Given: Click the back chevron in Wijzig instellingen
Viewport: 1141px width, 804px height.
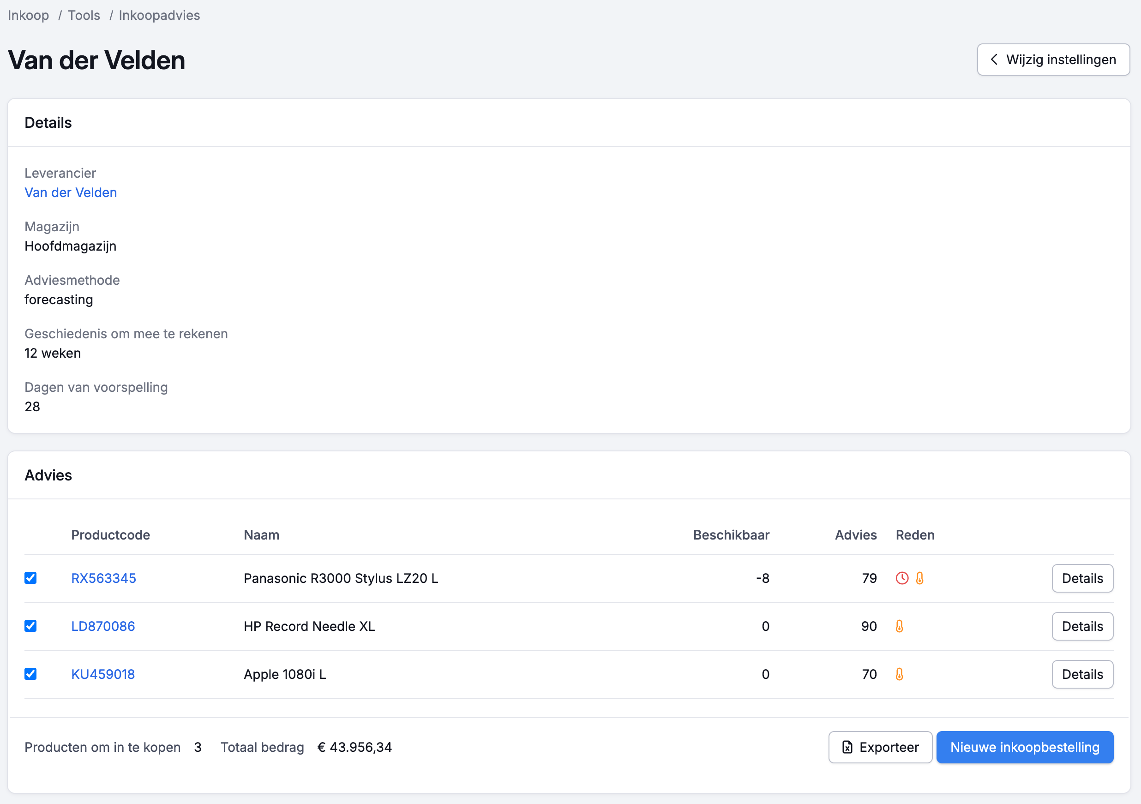Looking at the screenshot, I should click(994, 60).
